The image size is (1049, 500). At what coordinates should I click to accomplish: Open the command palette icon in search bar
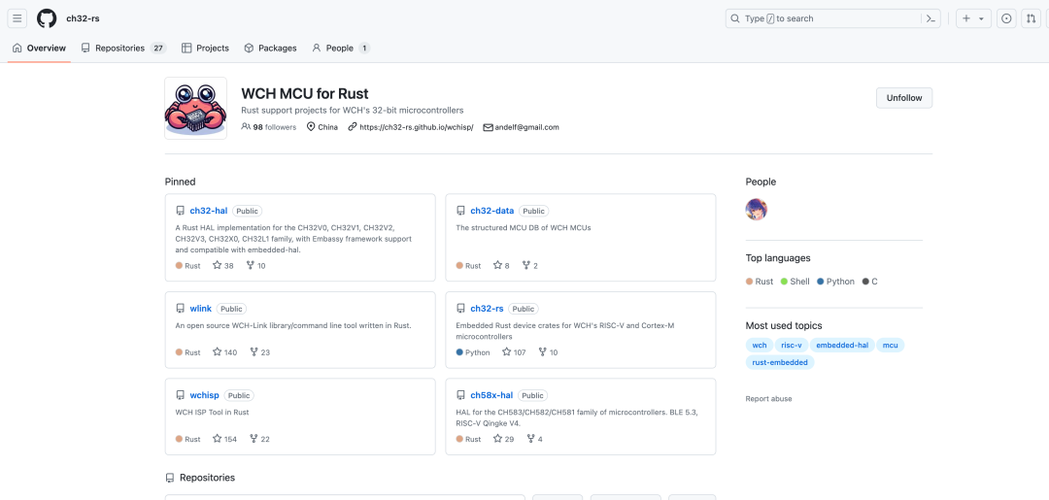coord(930,18)
